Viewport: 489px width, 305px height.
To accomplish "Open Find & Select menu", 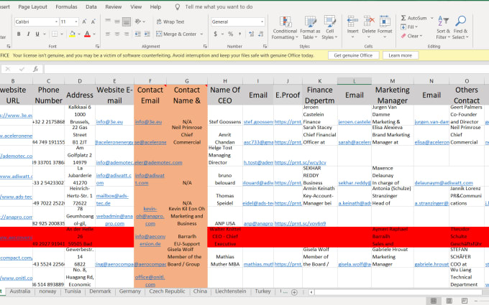I will 461,27.
